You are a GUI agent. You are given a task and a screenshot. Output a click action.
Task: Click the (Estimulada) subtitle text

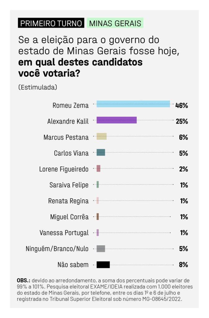(x=37, y=87)
